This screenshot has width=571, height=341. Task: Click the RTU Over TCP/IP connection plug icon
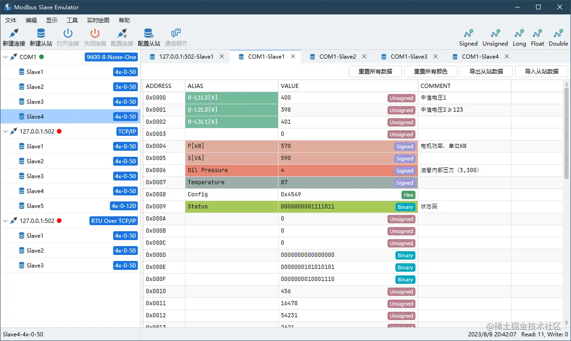14,221
